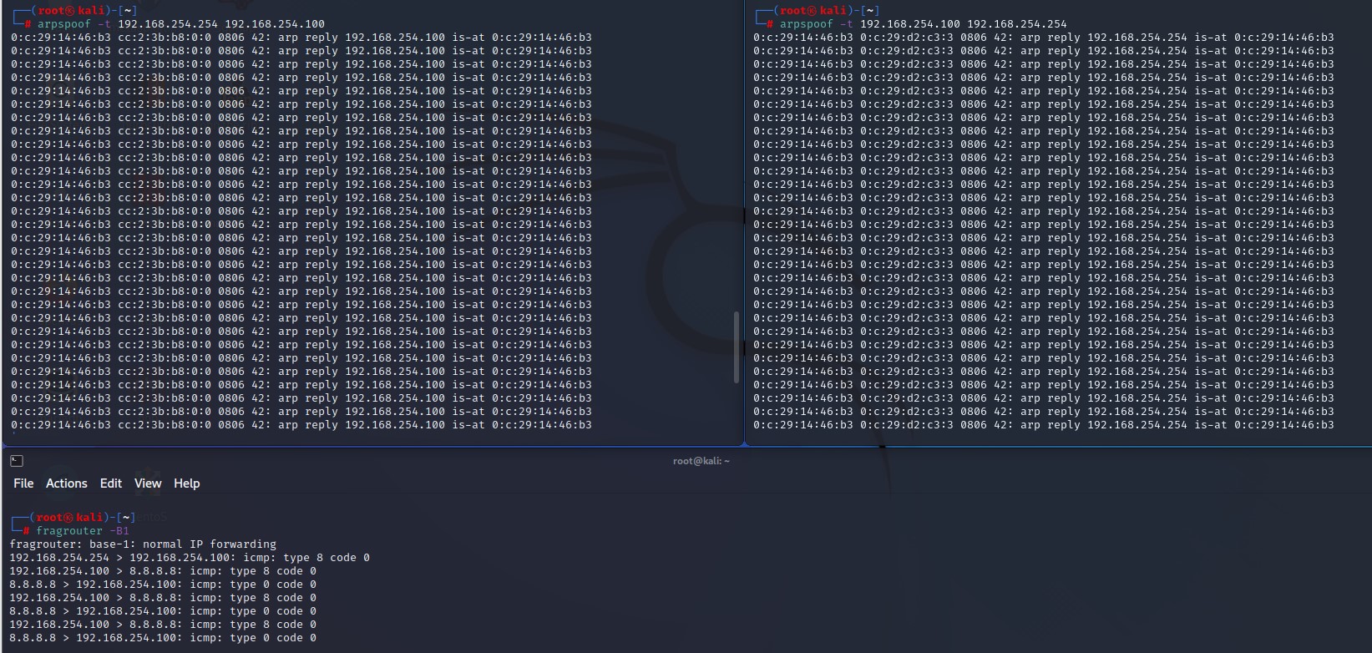
Task: Open the View menu
Action: pyautogui.click(x=148, y=483)
